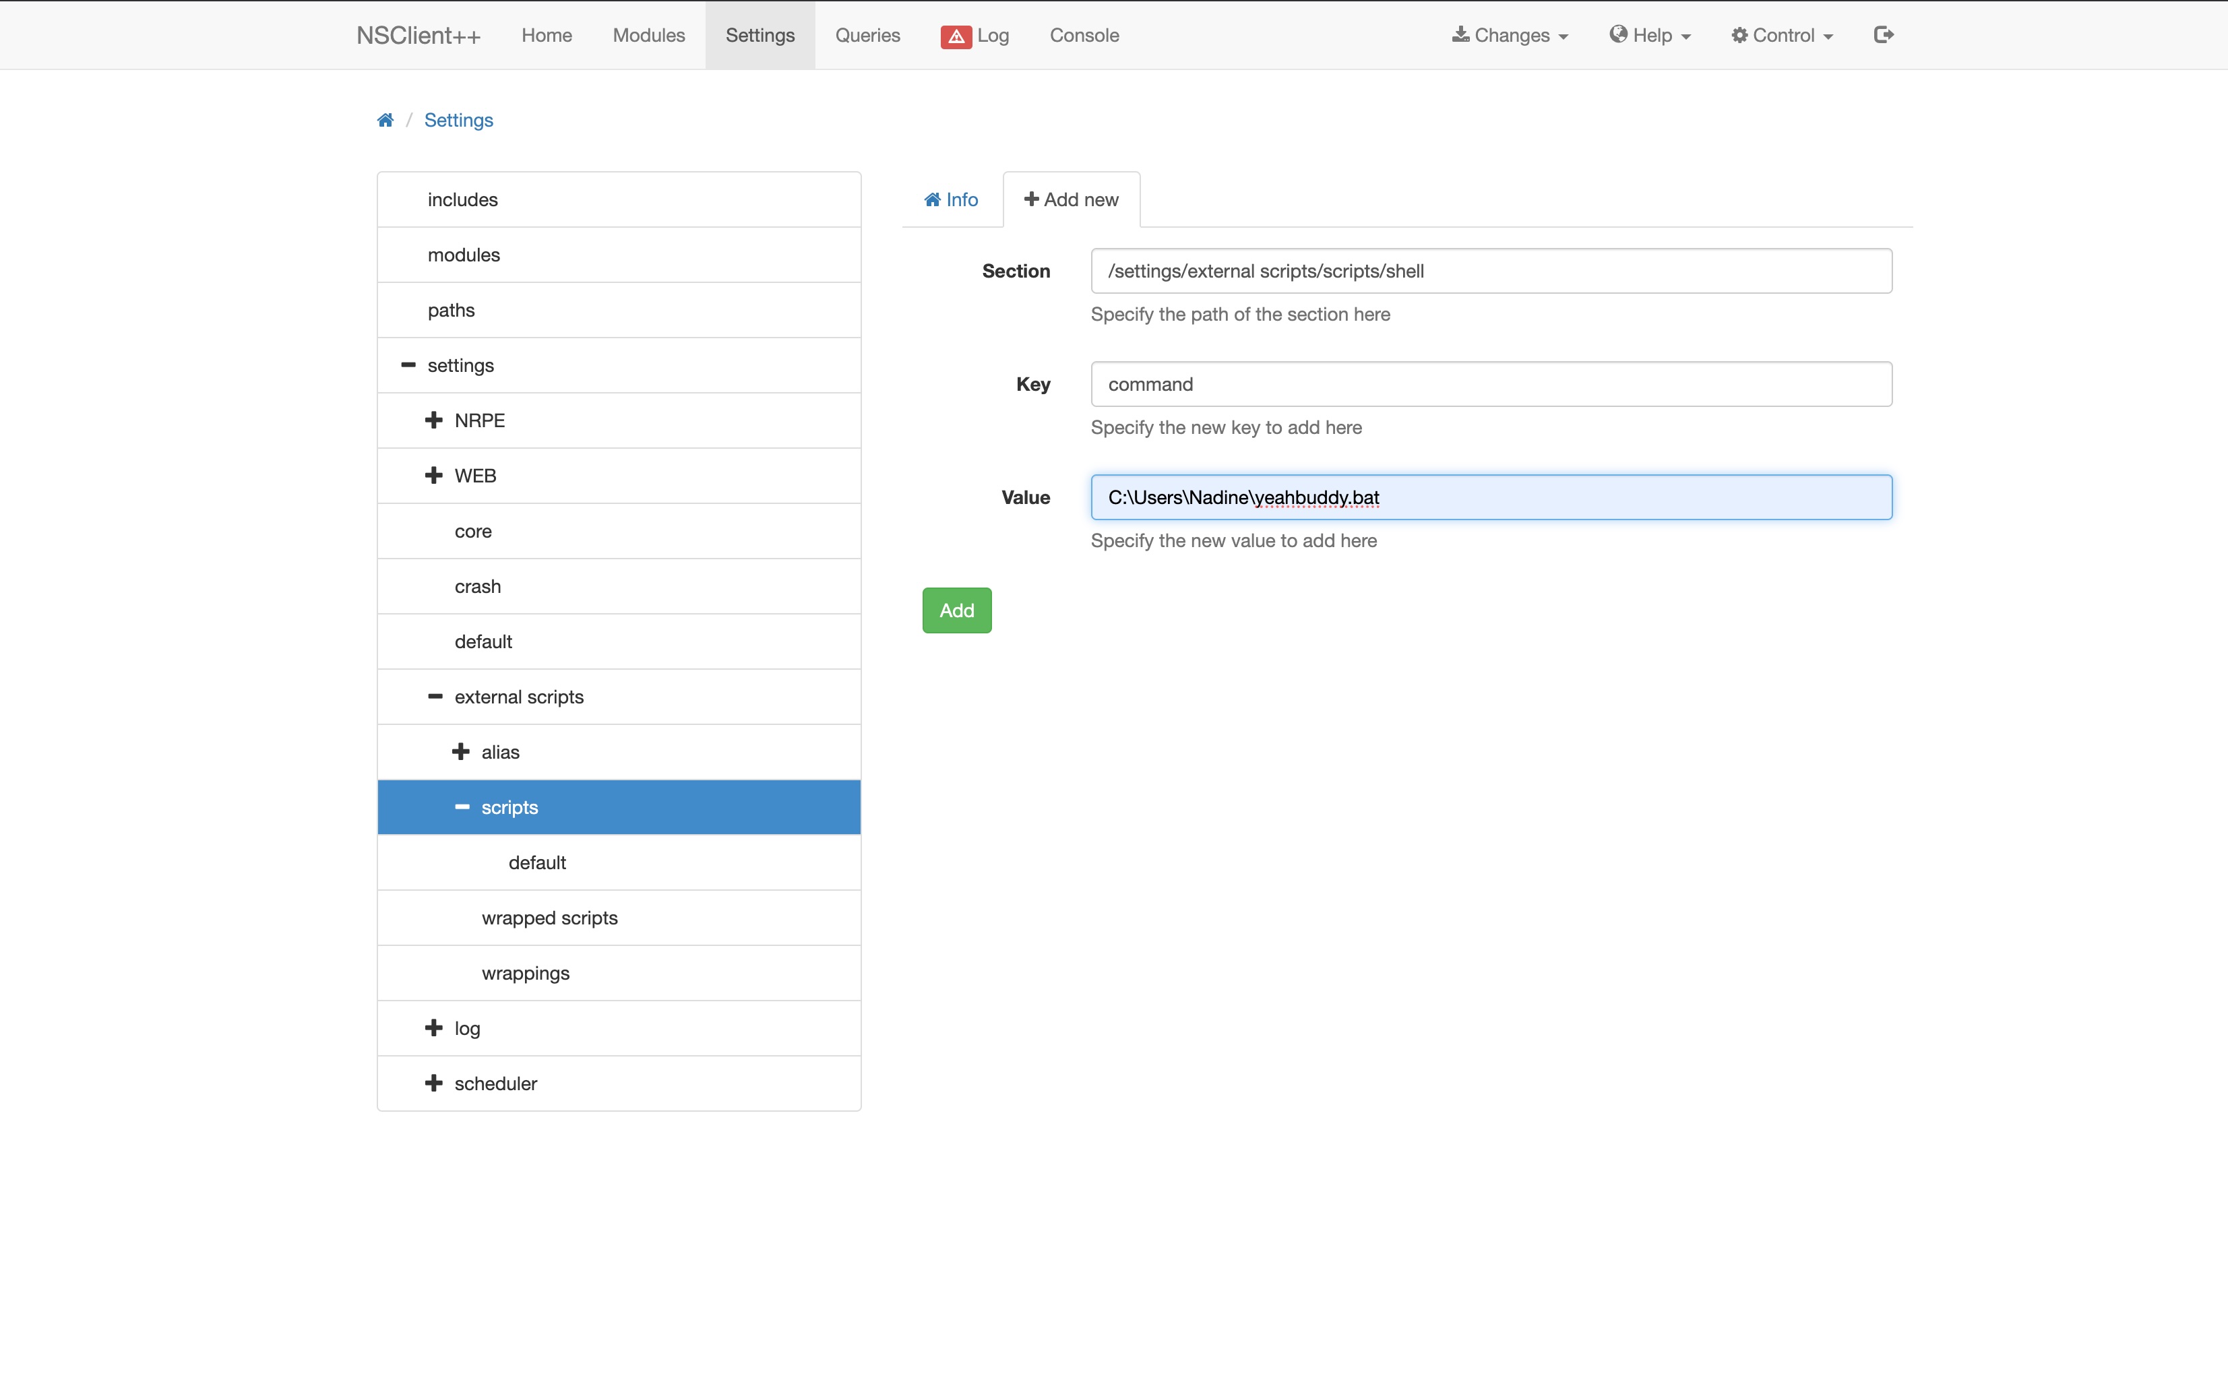Click the red warning icon beside Log
2228x1388 pixels.
pyautogui.click(x=956, y=36)
